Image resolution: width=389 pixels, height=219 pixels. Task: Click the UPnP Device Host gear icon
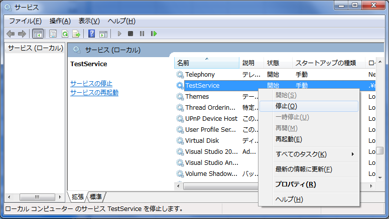pyautogui.click(x=180, y=118)
